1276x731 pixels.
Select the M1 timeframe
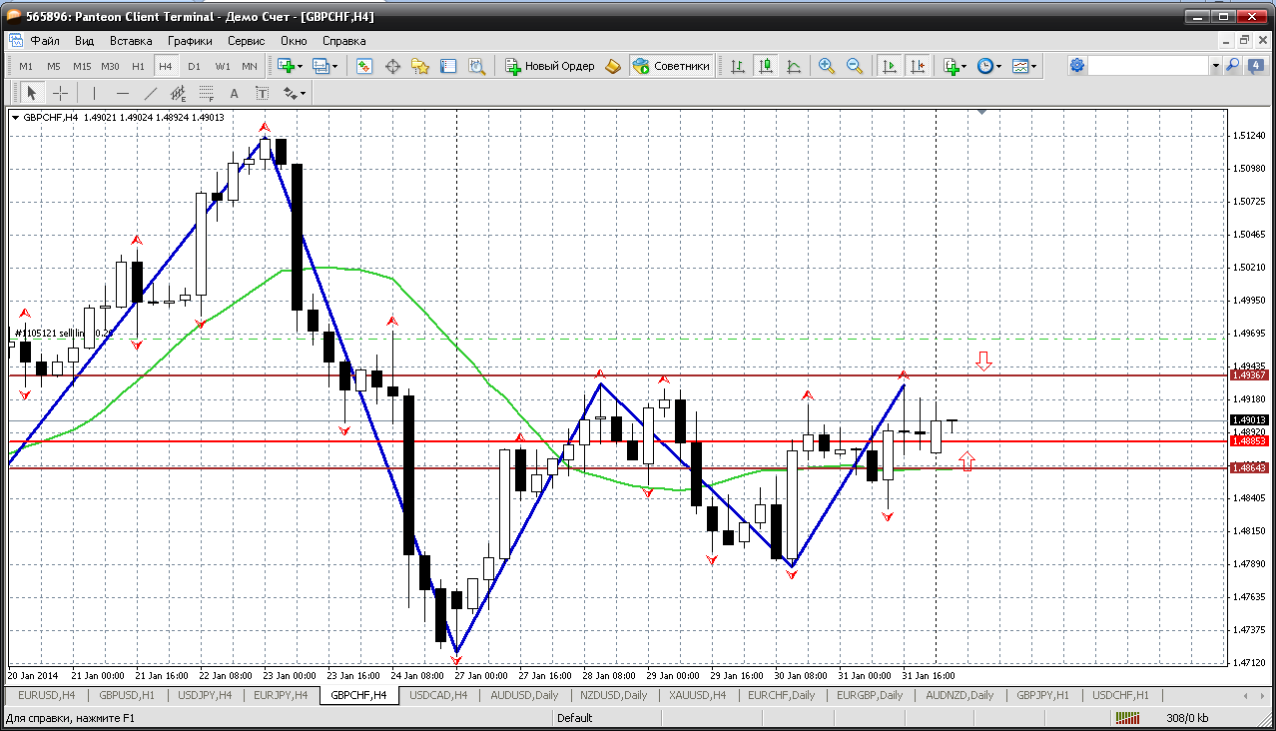26,66
